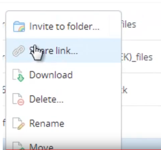Select the "Delete..." menu entry

tap(46, 99)
